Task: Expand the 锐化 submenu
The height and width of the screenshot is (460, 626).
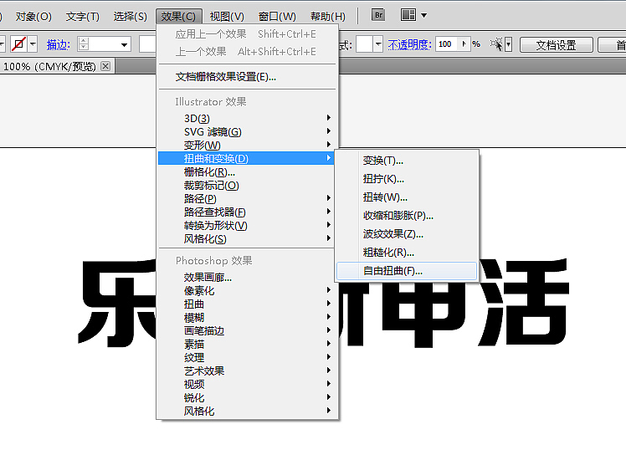Action: 246,398
